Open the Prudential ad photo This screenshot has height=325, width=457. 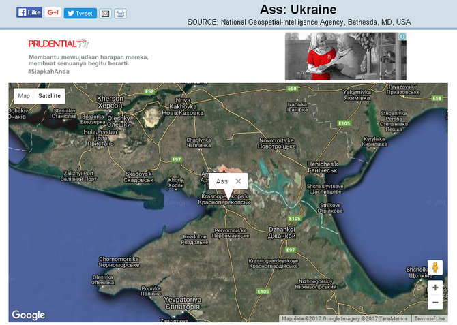coord(345,56)
